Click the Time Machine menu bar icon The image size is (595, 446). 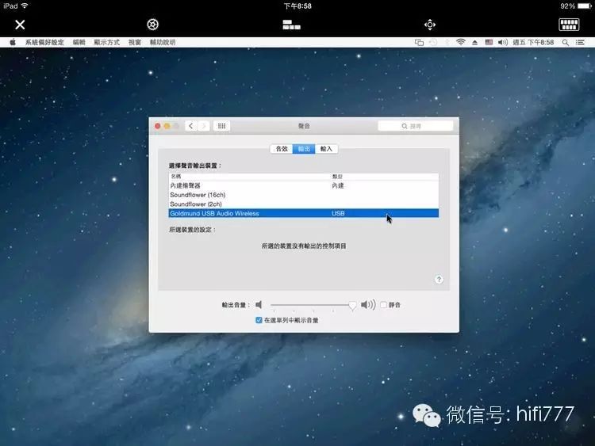433,43
